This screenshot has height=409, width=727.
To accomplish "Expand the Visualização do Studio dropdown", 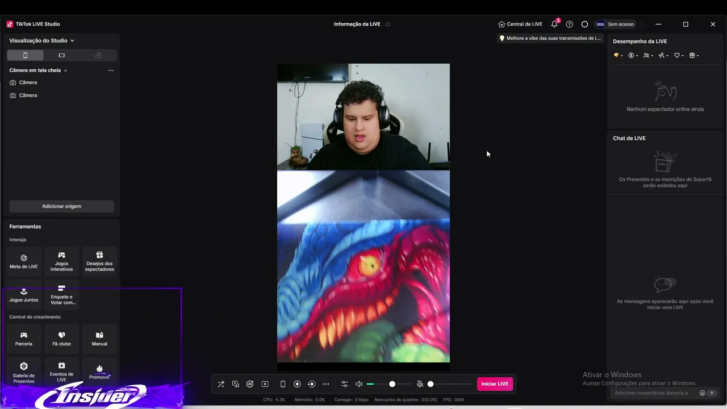I will click(42, 41).
